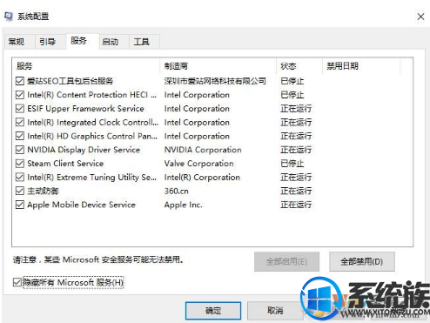
Task: Click 正在运行 status of 主动防御 row
Action: (x=296, y=191)
